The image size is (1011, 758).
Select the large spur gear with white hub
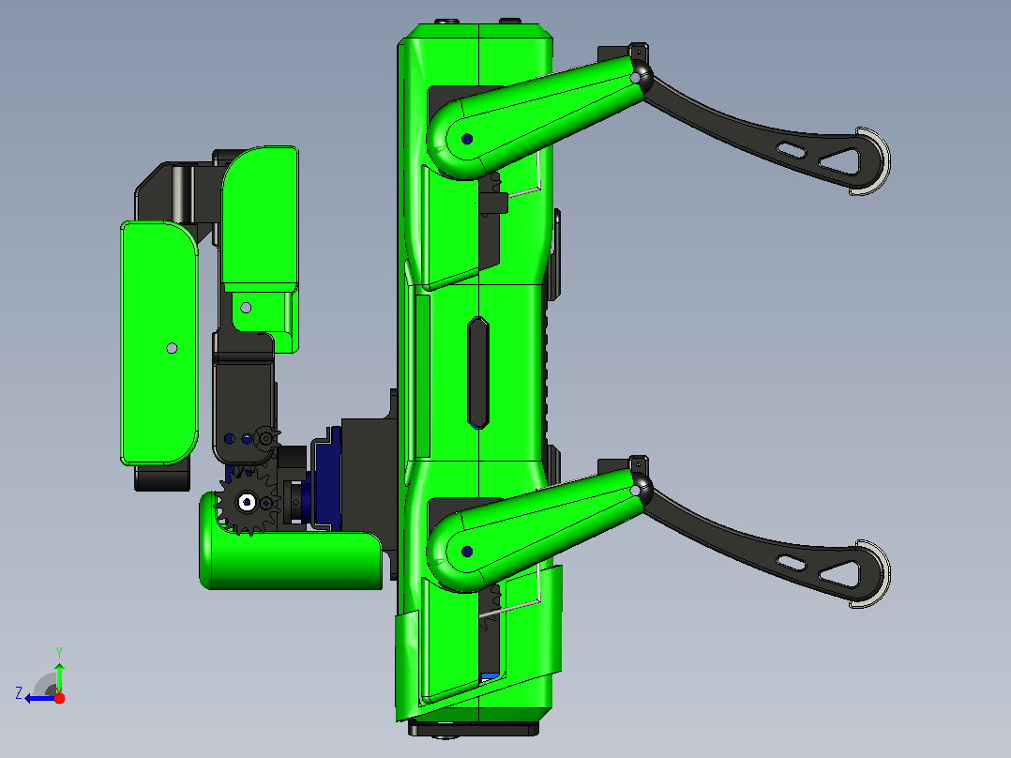(x=247, y=501)
